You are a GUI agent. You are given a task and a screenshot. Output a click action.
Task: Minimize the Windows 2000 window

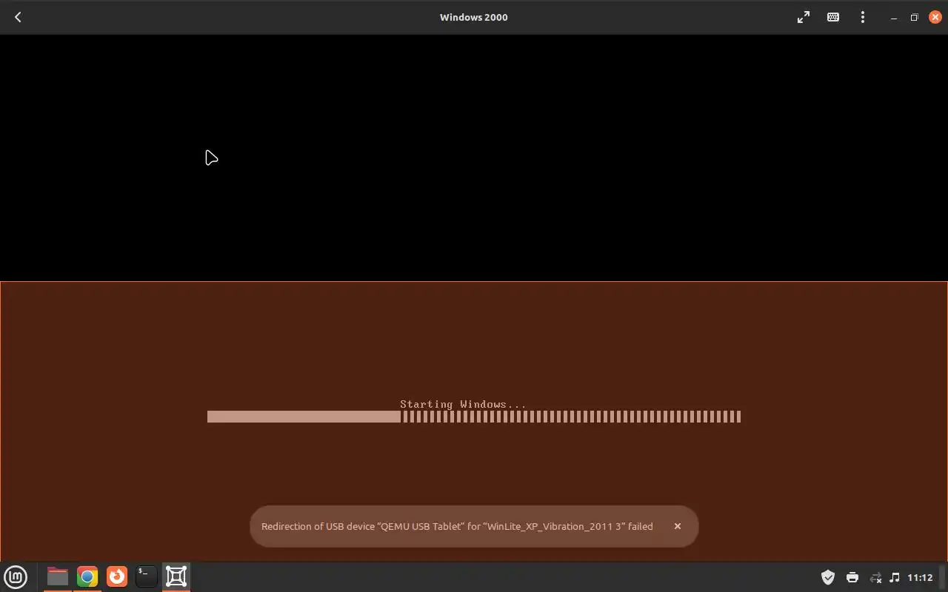tap(894, 17)
